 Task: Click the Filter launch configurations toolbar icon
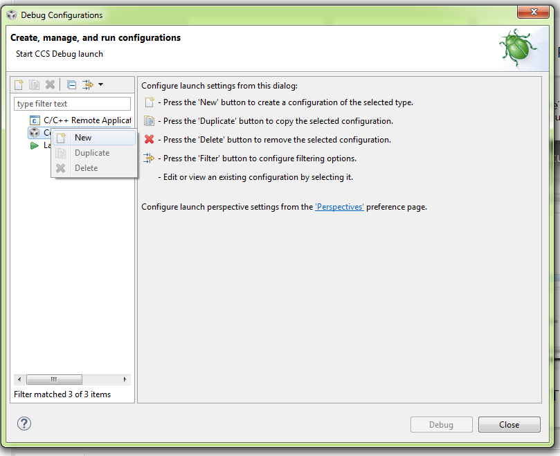87,84
